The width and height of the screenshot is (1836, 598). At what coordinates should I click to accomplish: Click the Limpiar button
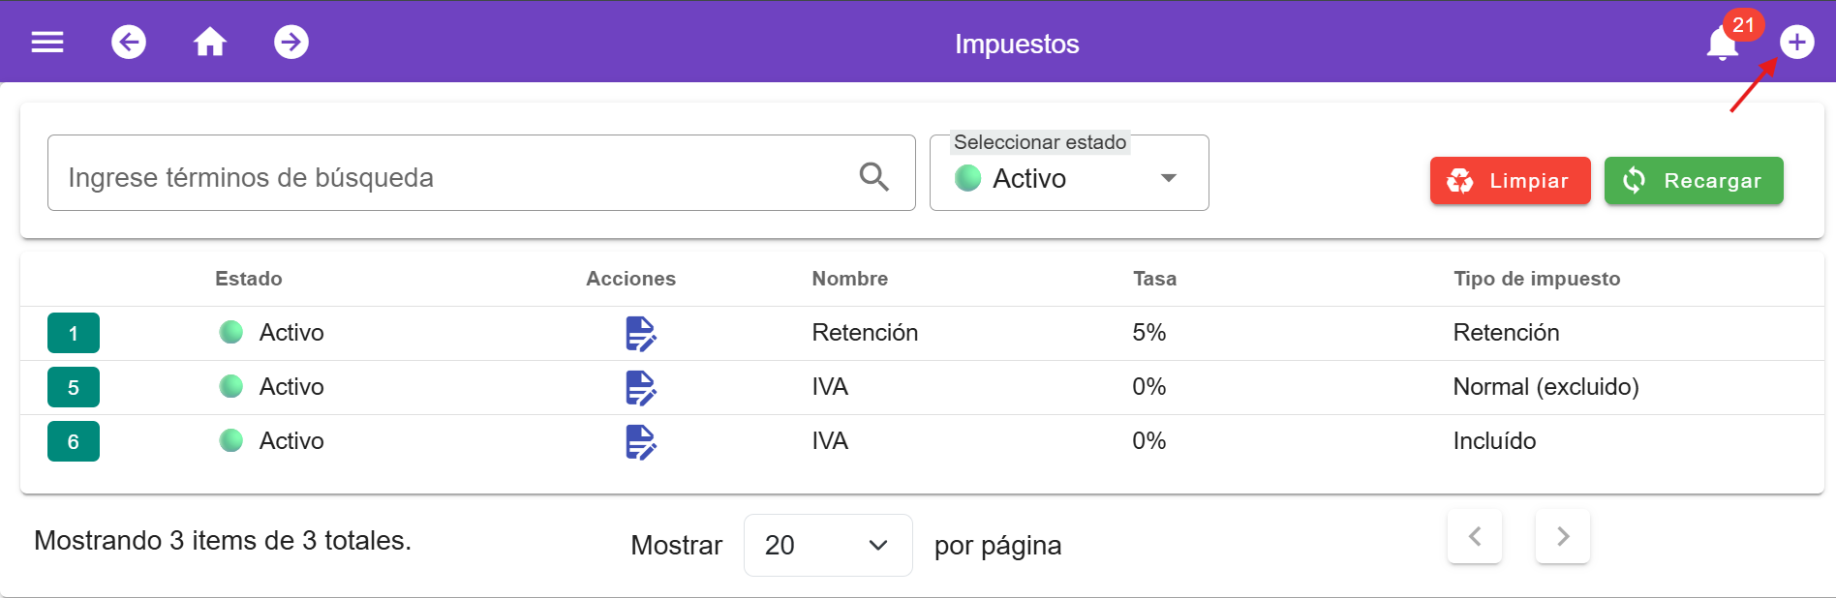click(x=1511, y=181)
